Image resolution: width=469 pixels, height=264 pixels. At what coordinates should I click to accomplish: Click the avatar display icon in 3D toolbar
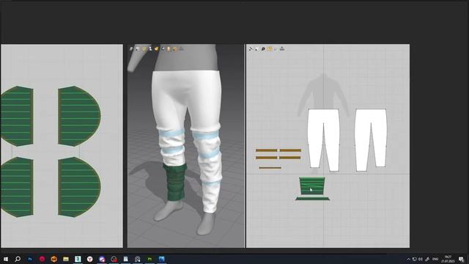point(150,48)
